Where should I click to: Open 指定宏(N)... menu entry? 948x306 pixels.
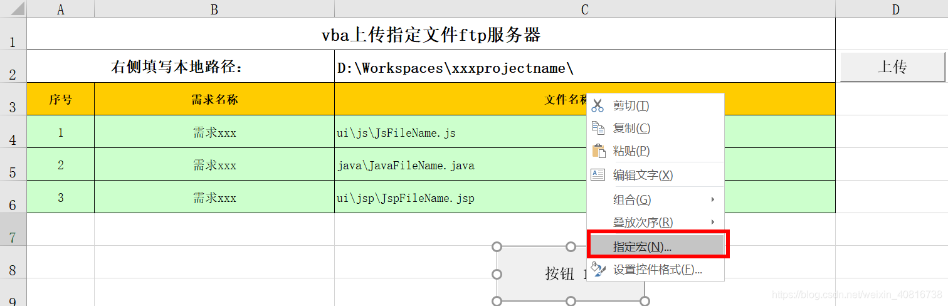tap(657, 246)
